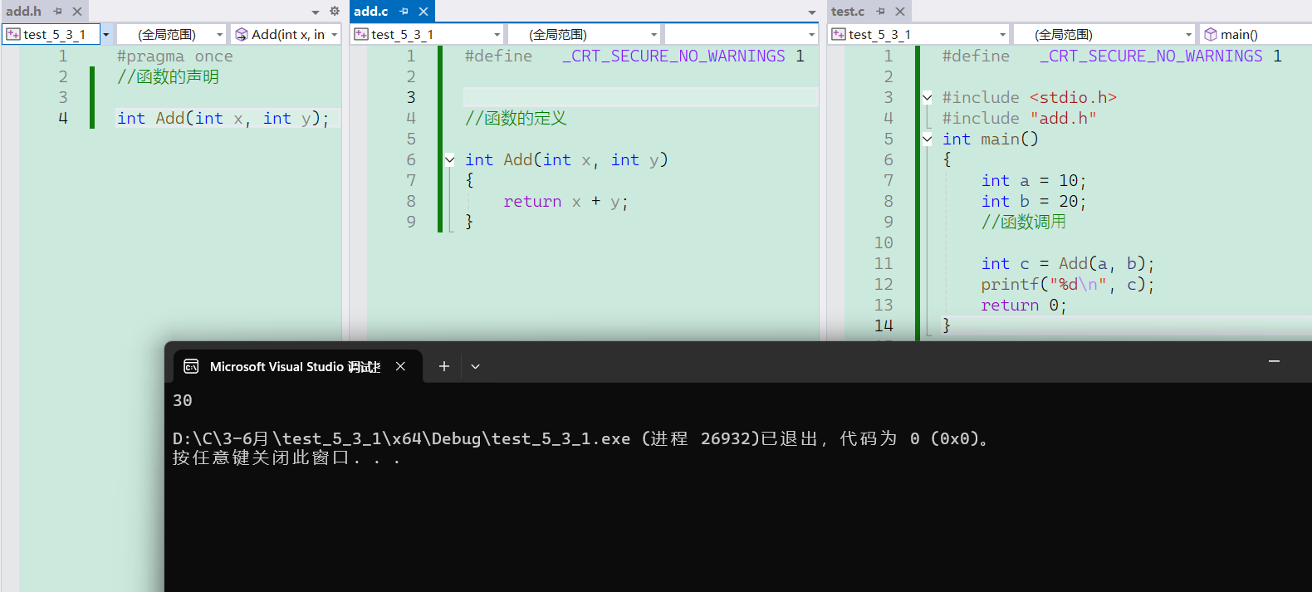This screenshot has width=1312, height=592.
Task: Open the add.c pane active files list arrow
Action: pyautogui.click(x=812, y=12)
